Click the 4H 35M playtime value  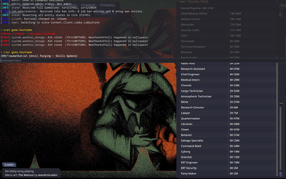coord(234,74)
